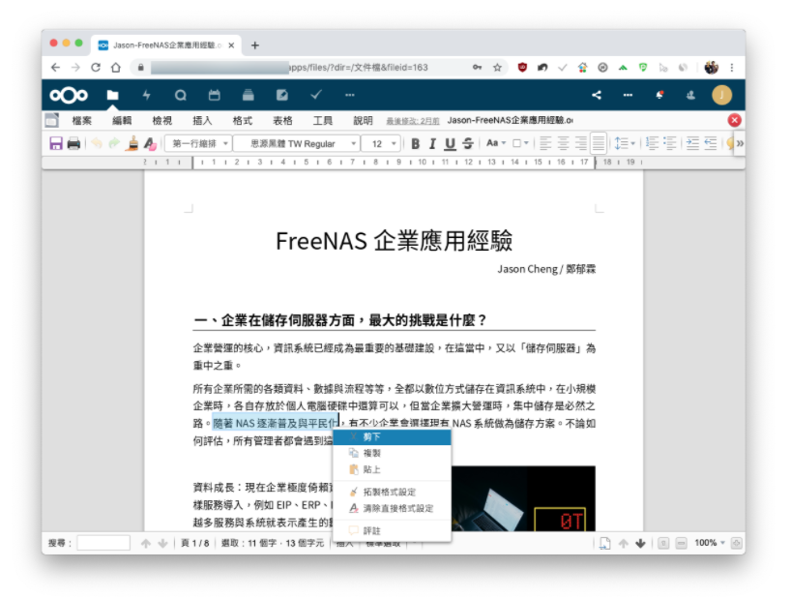Decrease the paragraph indent

click(711, 143)
